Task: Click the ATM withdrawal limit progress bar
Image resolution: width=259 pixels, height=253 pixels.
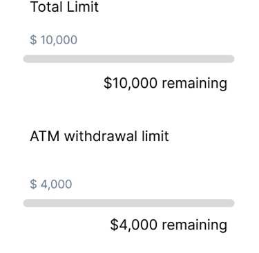Action: (128, 203)
